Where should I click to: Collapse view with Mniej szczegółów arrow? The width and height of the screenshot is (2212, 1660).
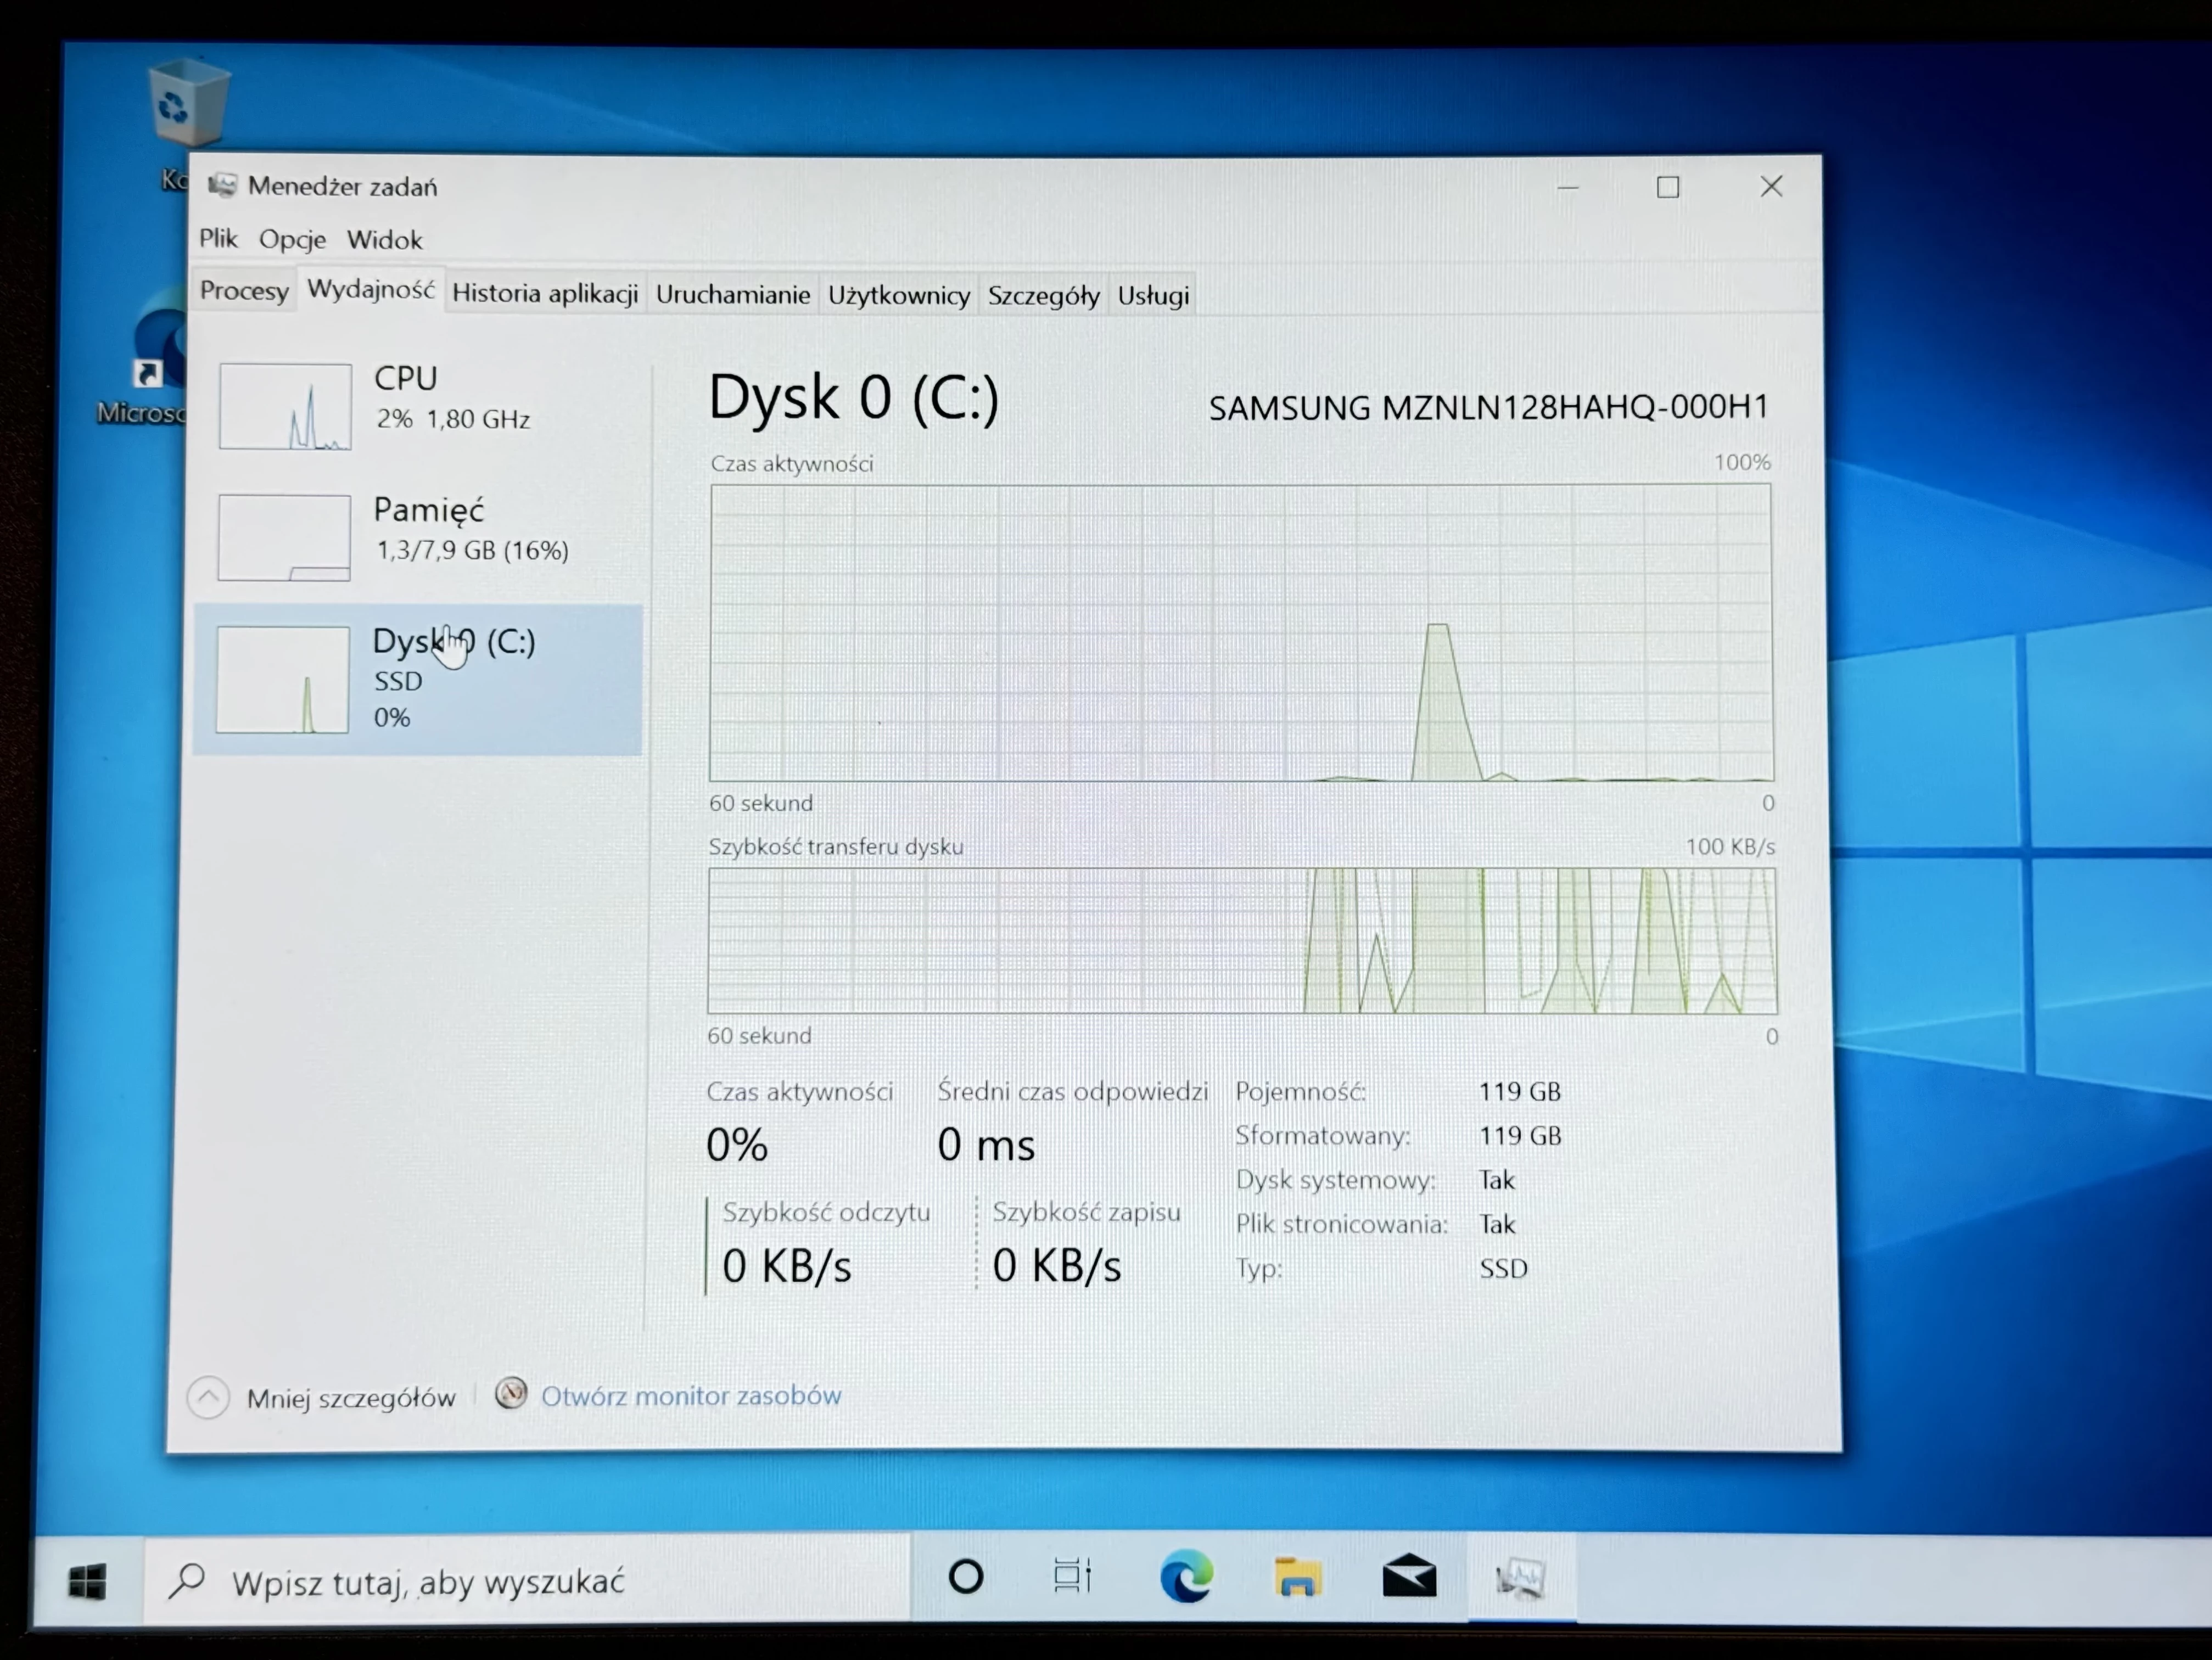(x=208, y=1397)
